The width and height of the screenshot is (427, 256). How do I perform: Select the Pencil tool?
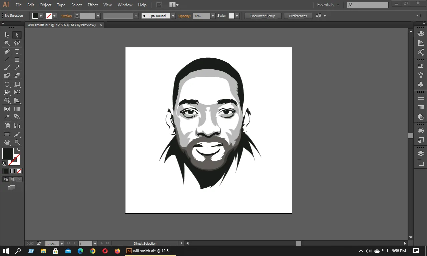[17, 68]
